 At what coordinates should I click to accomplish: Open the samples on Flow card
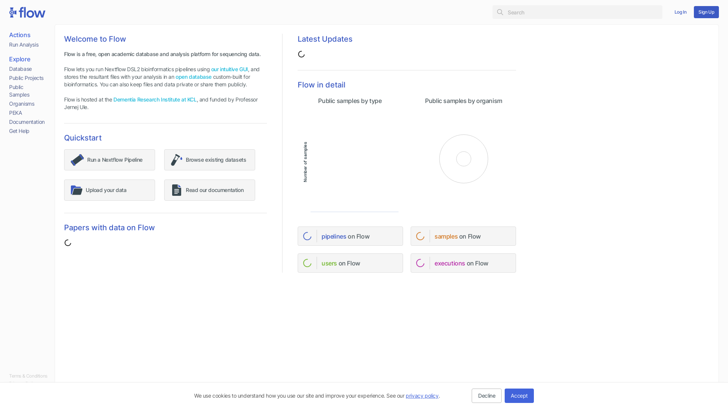coord(463,236)
